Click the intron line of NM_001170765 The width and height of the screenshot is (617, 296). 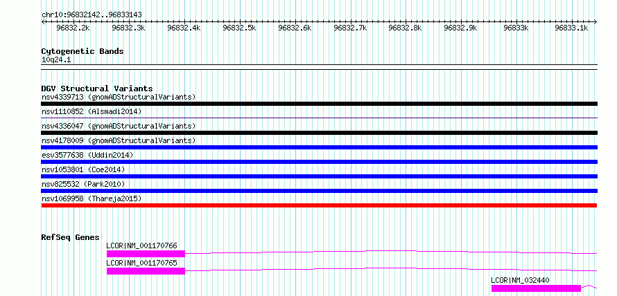[391, 268]
